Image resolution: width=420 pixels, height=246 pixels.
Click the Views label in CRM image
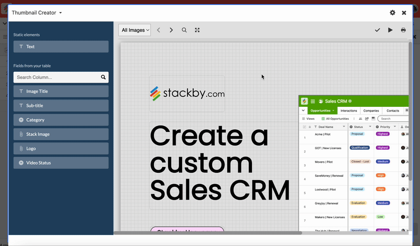pyautogui.click(x=310, y=119)
